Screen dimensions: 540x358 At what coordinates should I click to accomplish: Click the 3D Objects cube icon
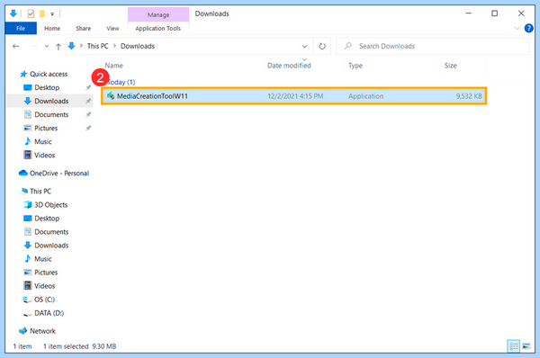28,204
